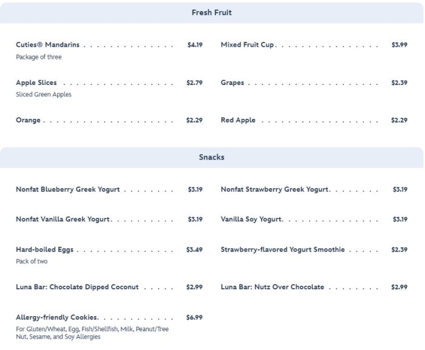Open Nonfat Blueberry Greek Yogurt

point(68,189)
